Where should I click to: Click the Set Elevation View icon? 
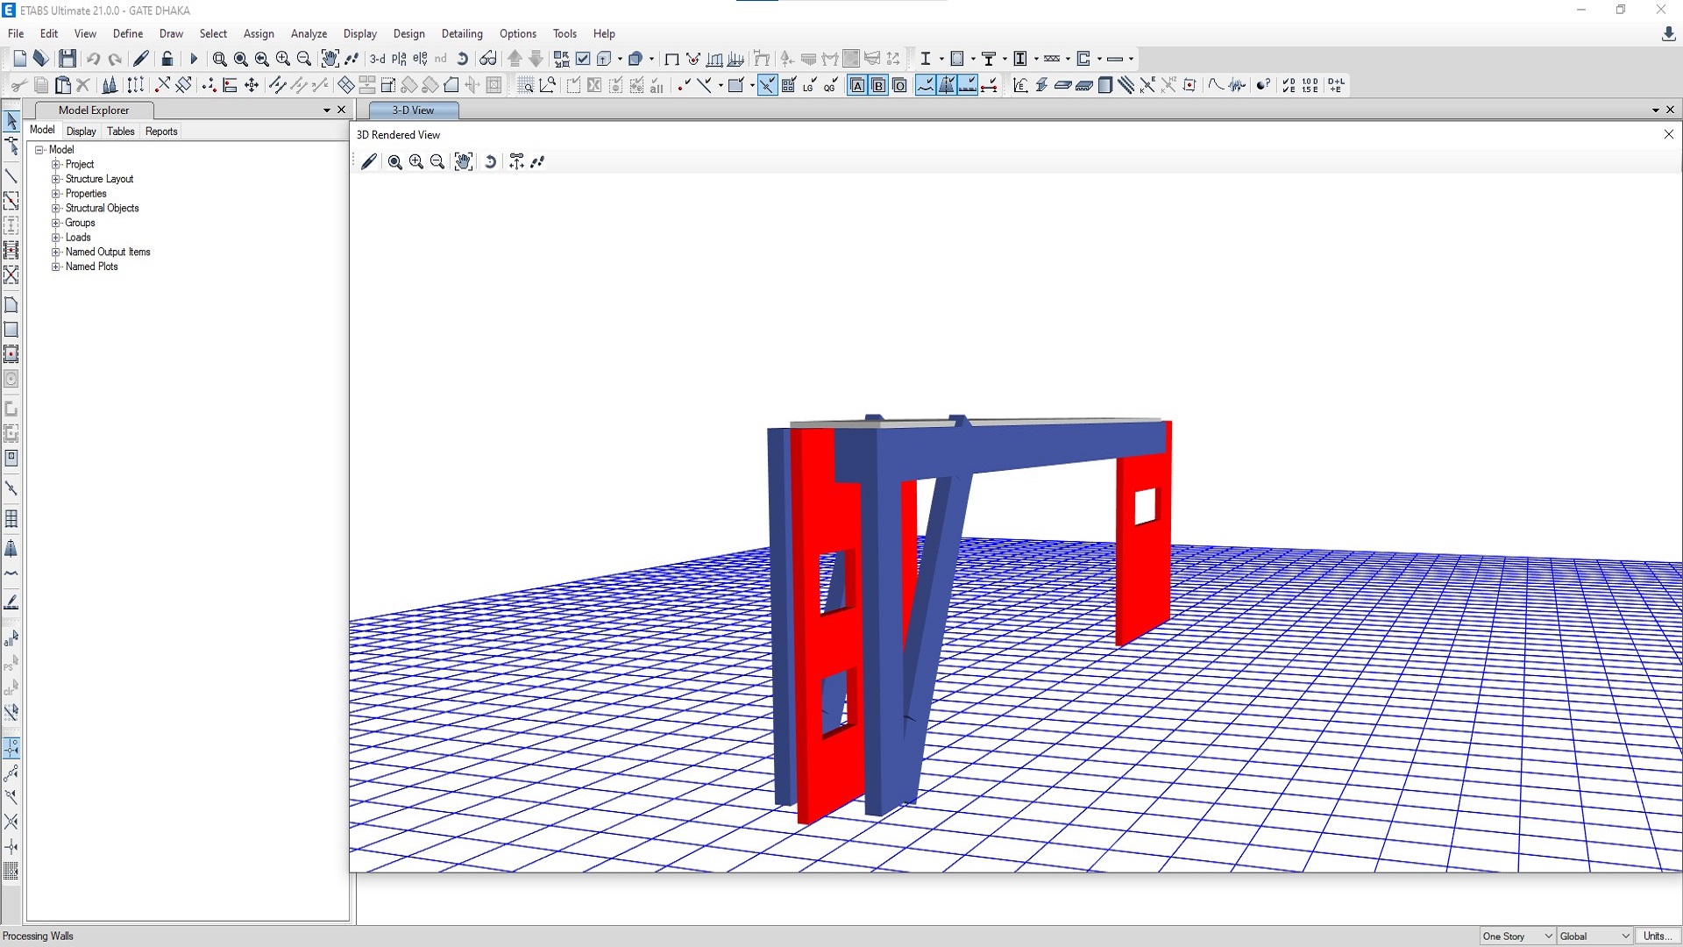420,59
